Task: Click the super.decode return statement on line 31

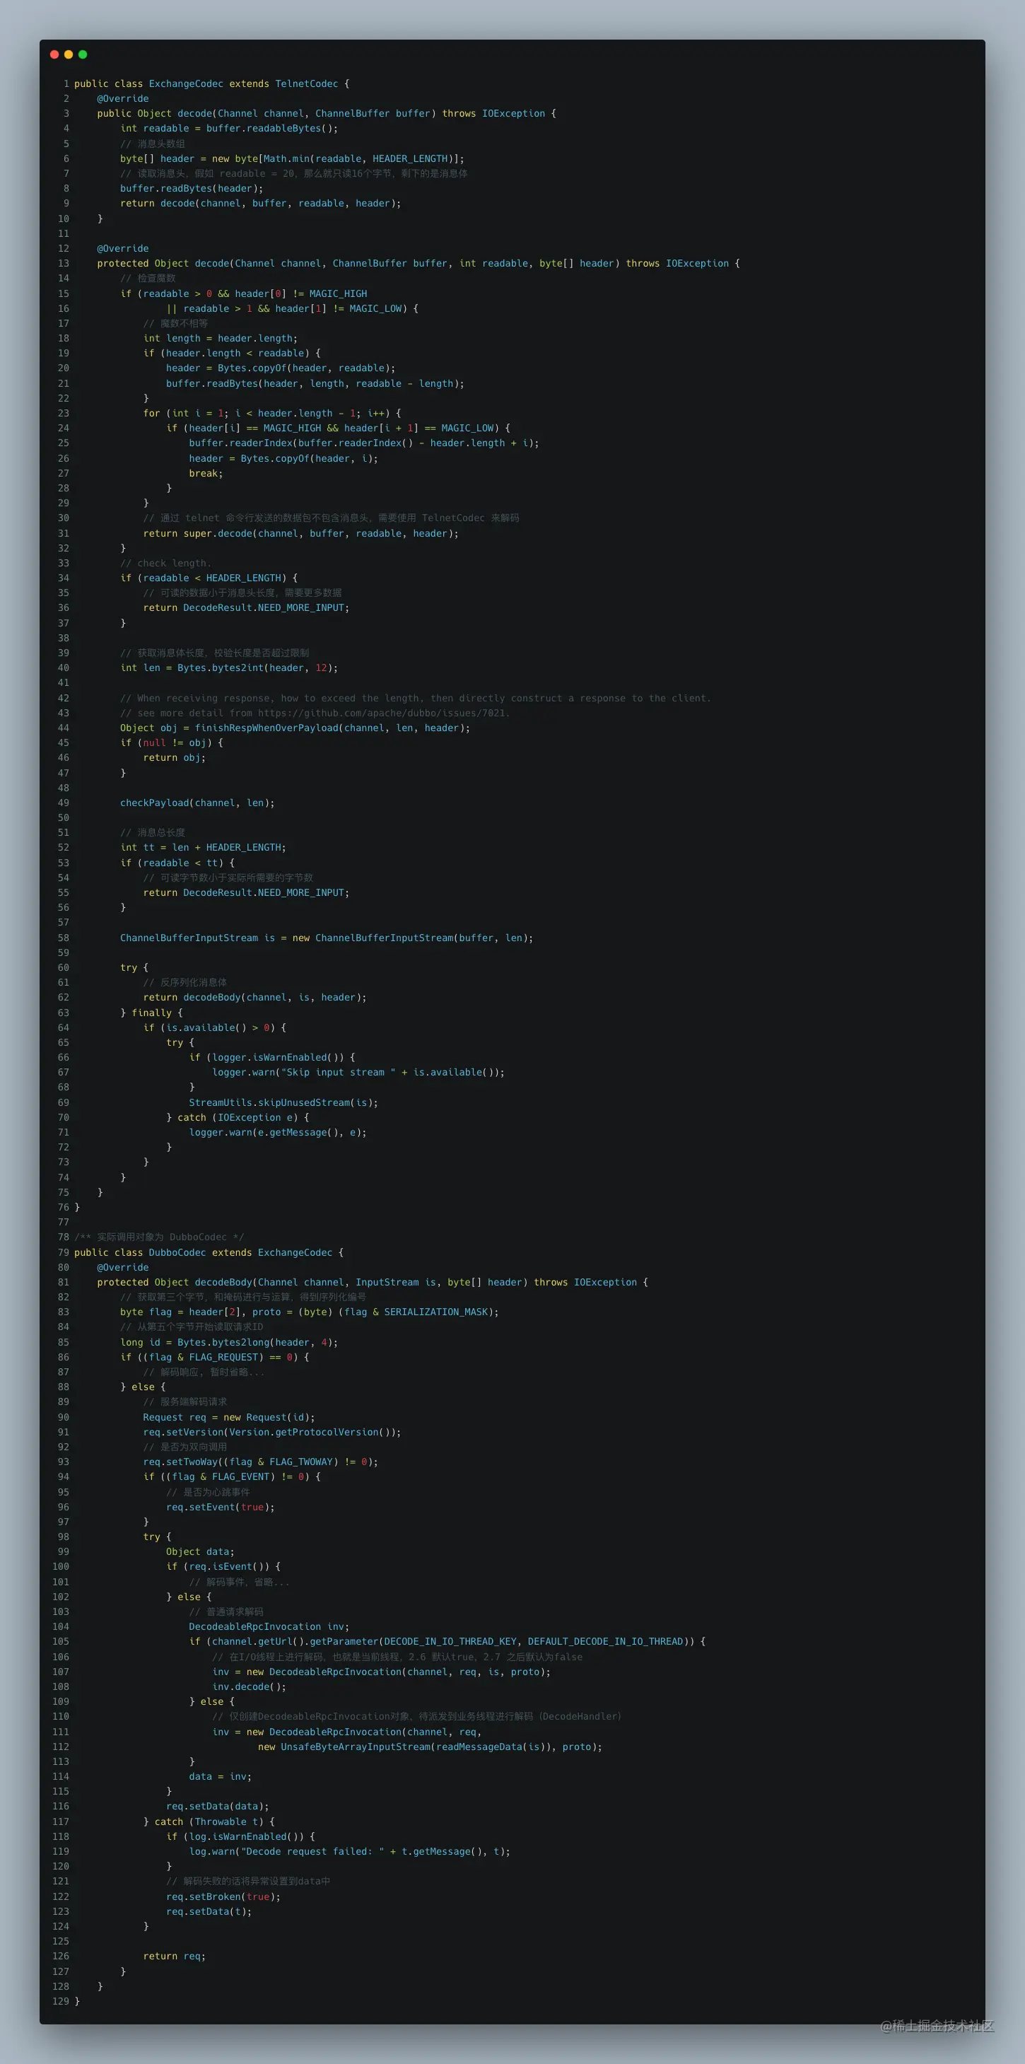Action: tap(301, 534)
